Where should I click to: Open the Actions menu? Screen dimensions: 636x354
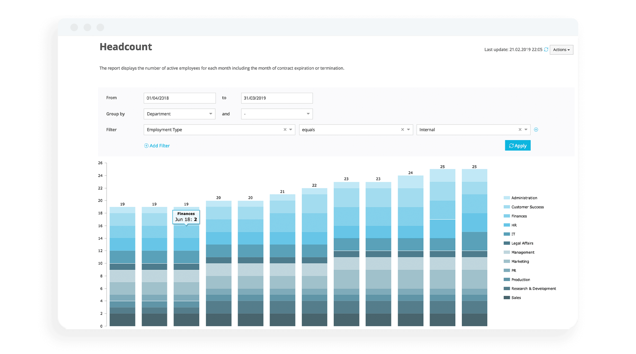(562, 49)
